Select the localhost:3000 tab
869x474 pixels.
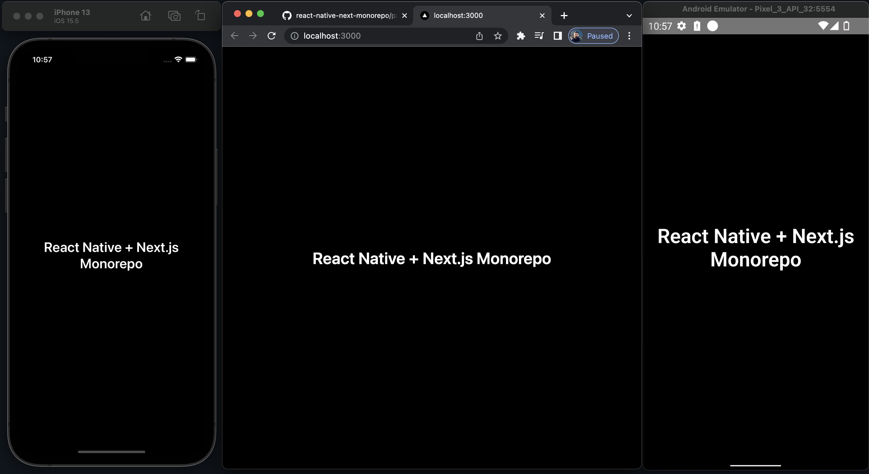pyautogui.click(x=482, y=16)
